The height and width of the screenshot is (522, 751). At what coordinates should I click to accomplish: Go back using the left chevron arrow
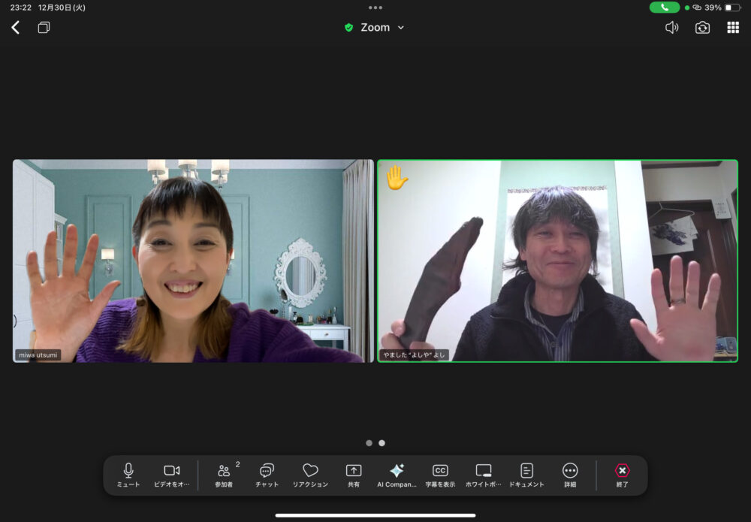click(15, 28)
